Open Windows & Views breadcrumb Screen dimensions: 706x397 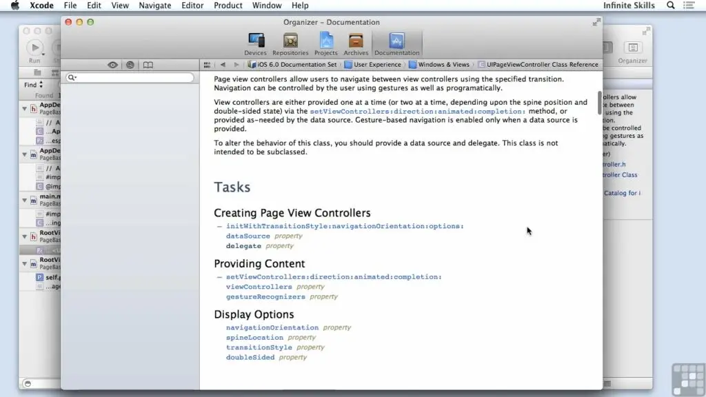coord(439,65)
